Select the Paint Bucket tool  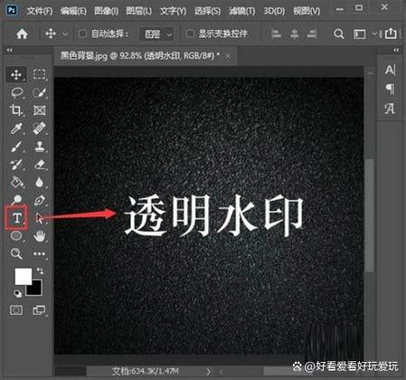click(x=16, y=182)
